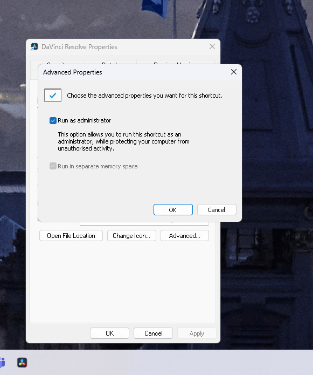Confirm Advanced Properties with OK

pyautogui.click(x=173, y=210)
